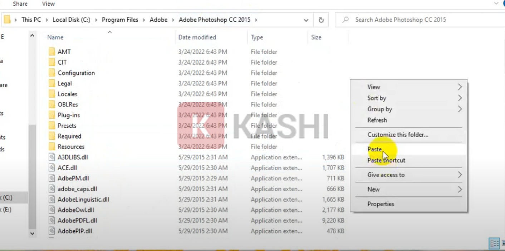Click the AMT folder icon
The image size is (505, 251).
52,52
